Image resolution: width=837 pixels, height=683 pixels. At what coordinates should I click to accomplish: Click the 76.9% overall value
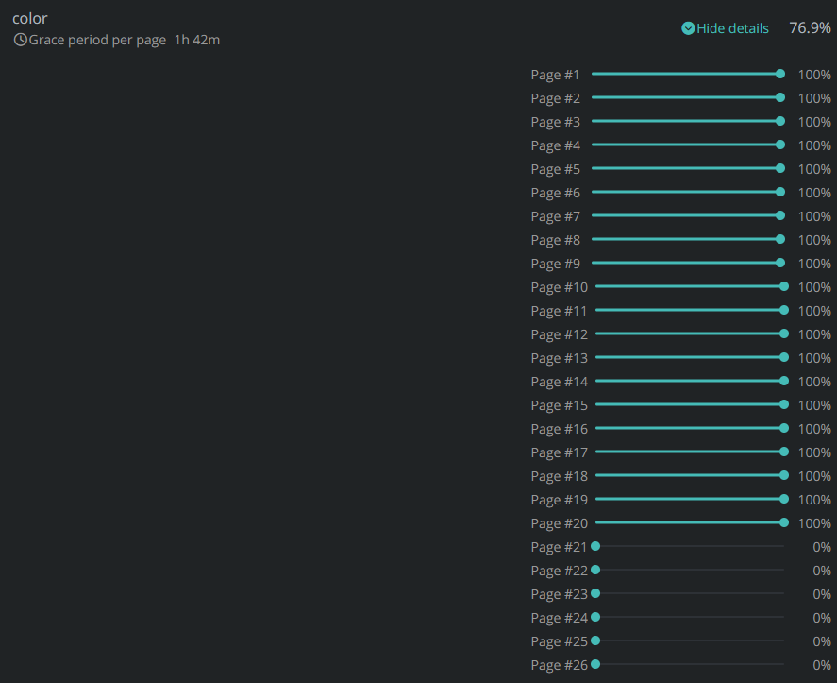(810, 27)
